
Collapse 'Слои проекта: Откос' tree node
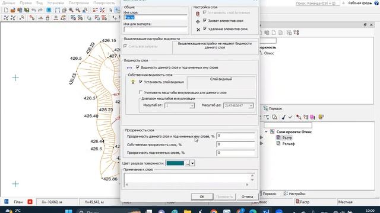pyautogui.click(x=266, y=131)
